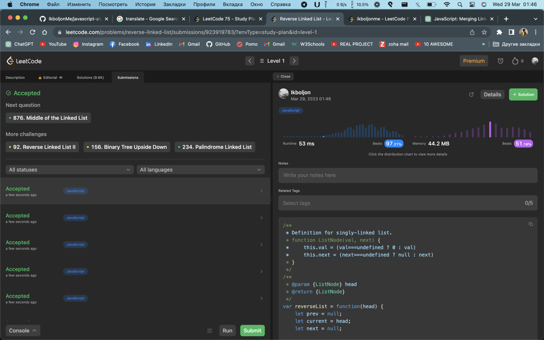544x340 pixels.
Task: Expand the Console panel
Action: [x=22, y=330]
